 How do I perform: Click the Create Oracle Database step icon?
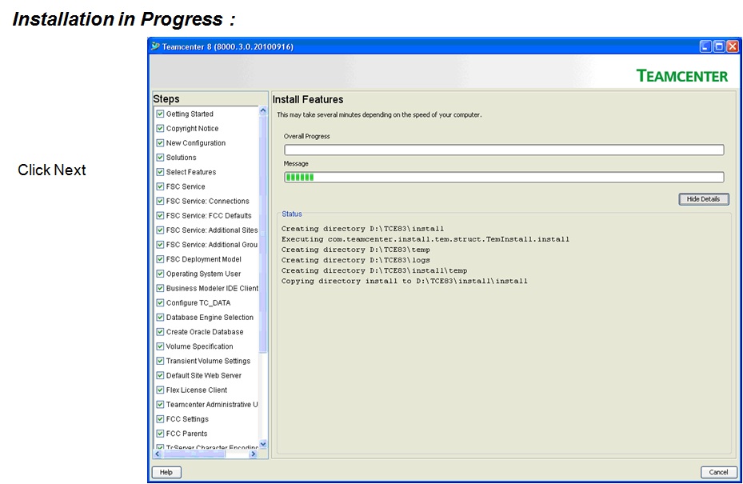tap(160, 331)
